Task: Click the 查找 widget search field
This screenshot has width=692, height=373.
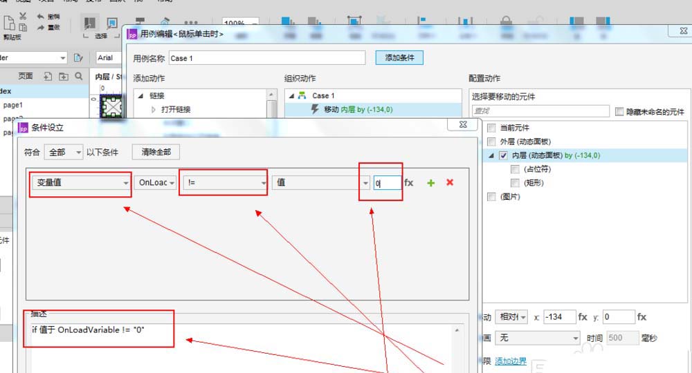Action: coord(540,111)
